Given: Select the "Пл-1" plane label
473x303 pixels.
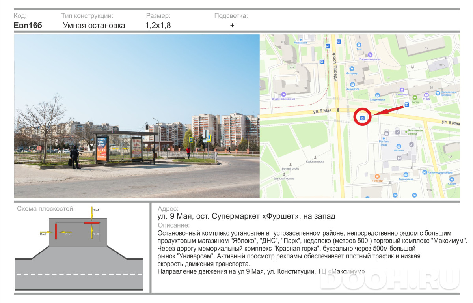Looking at the screenshot, I should pos(68,234).
